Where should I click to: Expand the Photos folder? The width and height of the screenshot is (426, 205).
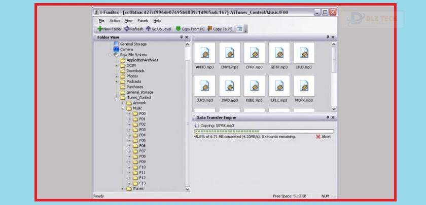click(116, 76)
